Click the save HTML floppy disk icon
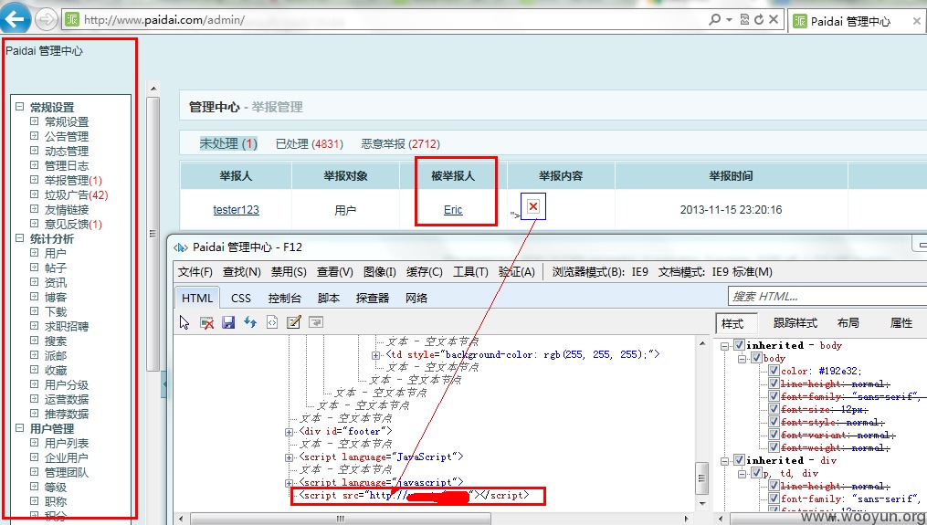Viewport: 927px width, 525px height. click(x=228, y=322)
